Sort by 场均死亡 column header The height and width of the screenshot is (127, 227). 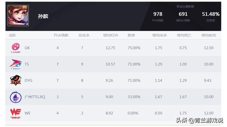(x=184, y=35)
